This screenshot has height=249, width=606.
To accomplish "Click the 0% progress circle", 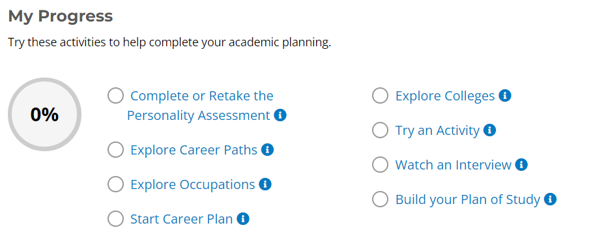I will [x=45, y=115].
